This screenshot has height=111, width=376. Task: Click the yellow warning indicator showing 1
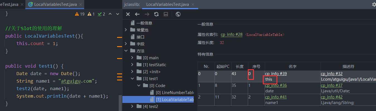click(91, 14)
